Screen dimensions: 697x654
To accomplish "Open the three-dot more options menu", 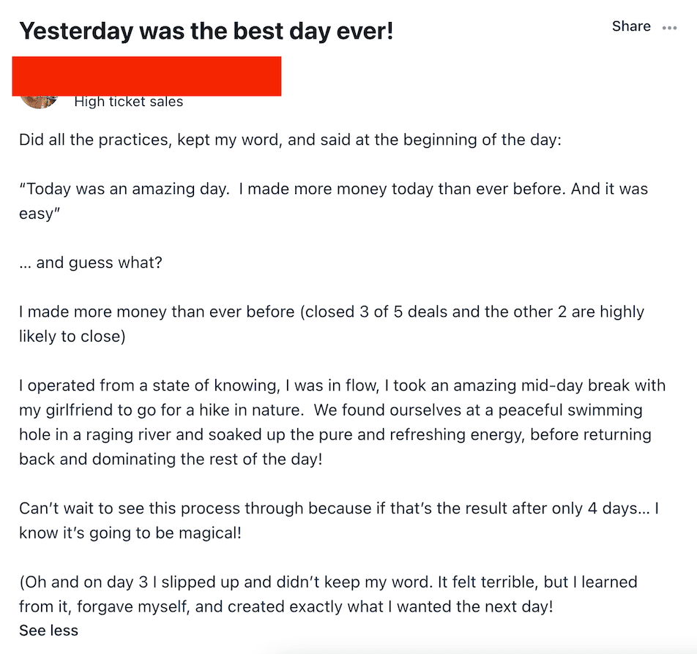I will 669,28.
